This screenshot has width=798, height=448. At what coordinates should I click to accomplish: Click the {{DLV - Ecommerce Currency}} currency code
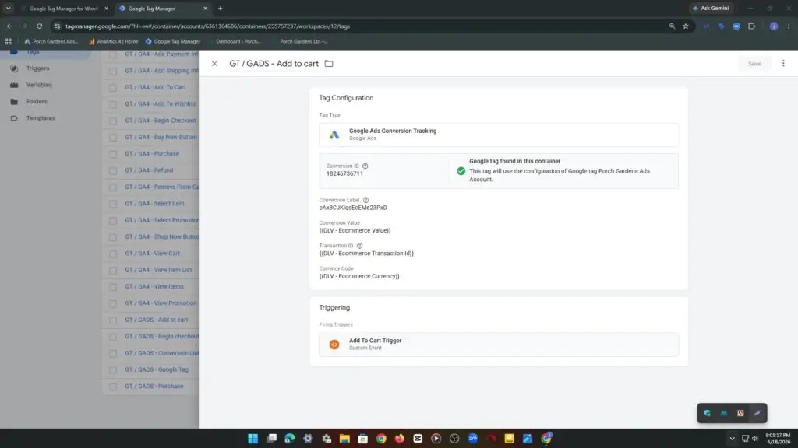359,276
